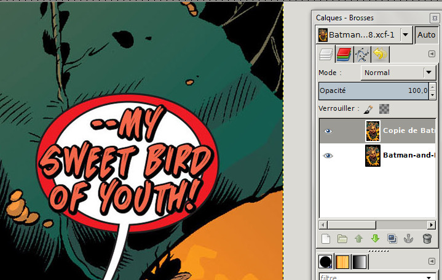Decrease opacity with the down stepper arrow
442x280 pixels.
coord(432,95)
